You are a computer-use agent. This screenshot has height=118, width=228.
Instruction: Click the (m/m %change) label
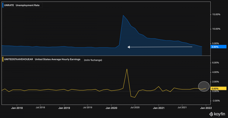(x=93, y=60)
